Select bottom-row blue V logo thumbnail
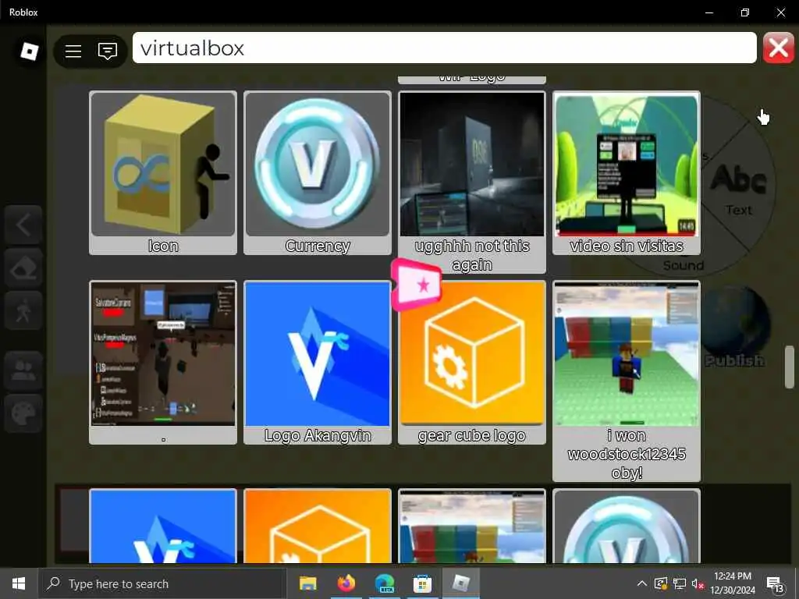This screenshot has height=599, width=799. point(163,526)
